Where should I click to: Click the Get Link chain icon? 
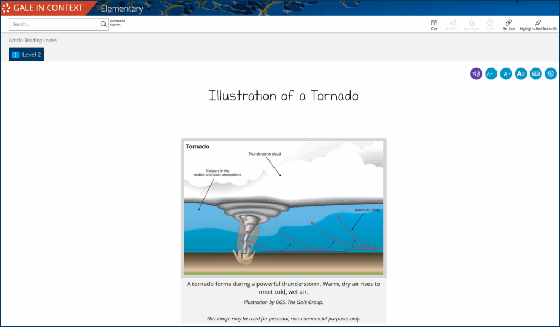(509, 23)
